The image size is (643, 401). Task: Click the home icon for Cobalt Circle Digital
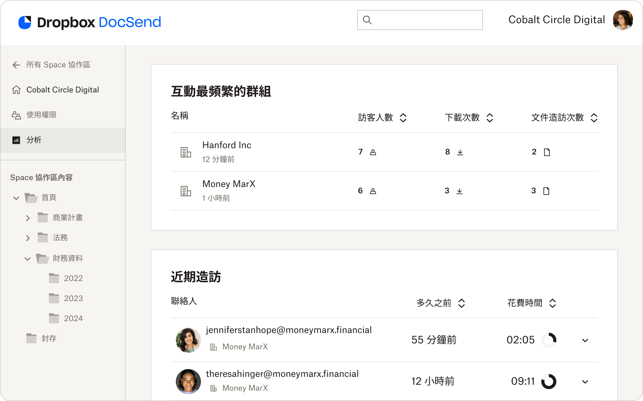16,90
